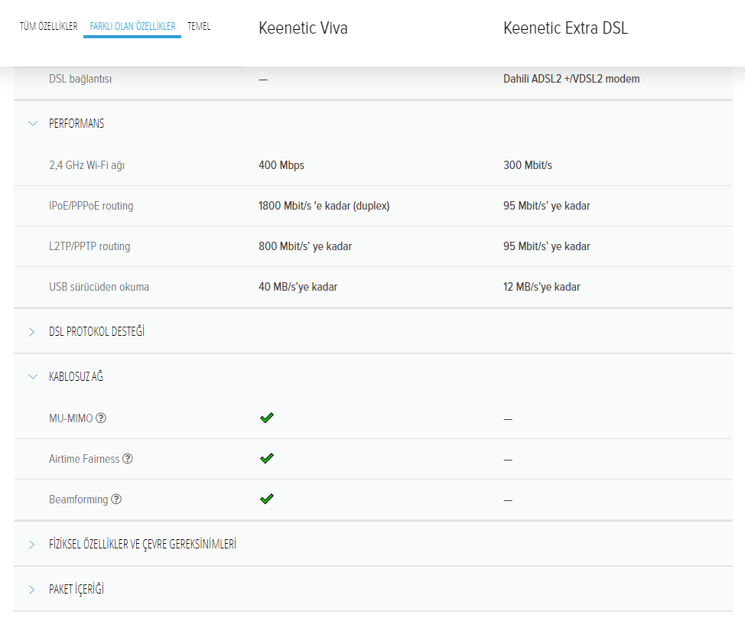This screenshot has height=628, width=745.
Task: Select the 'USB sürücüden okuma' label
Action: click(x=99, y=287)
